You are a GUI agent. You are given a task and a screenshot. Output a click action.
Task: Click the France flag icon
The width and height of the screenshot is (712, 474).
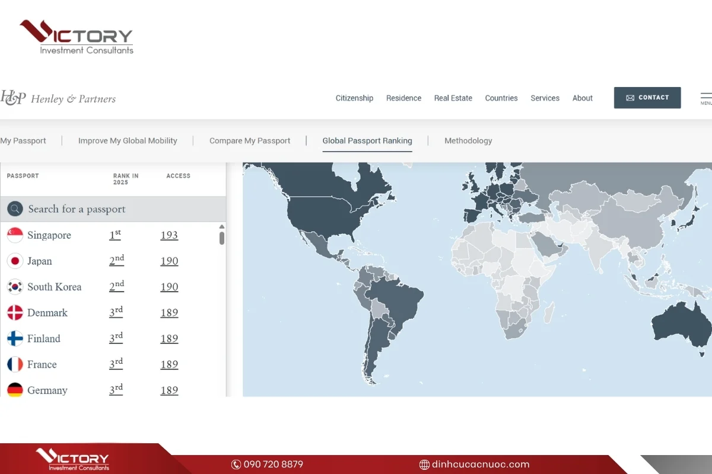[15, 364]
